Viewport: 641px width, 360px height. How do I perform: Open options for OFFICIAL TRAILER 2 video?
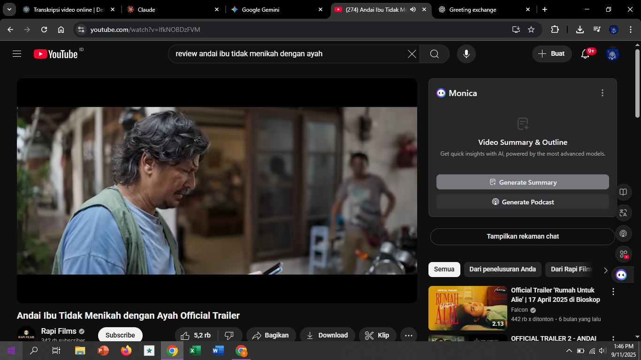click(613, 338)
